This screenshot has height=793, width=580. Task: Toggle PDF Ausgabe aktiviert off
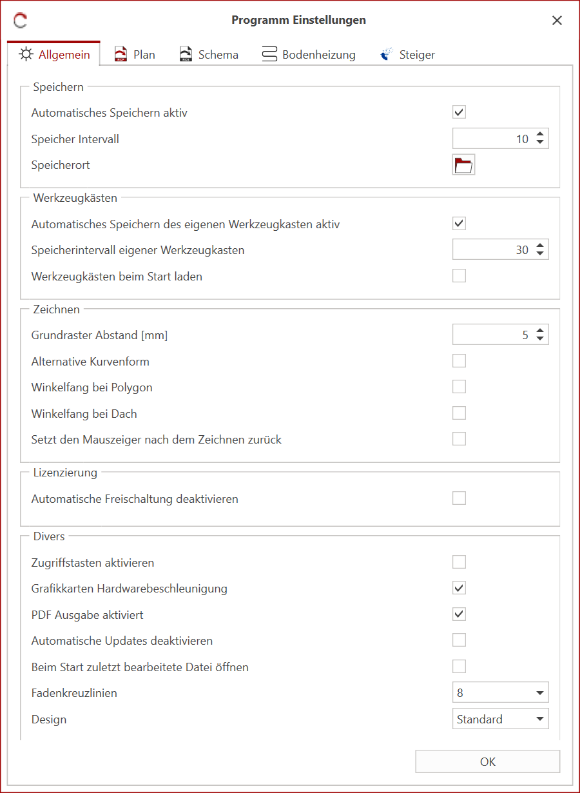pyautogui.click(x=459, y=614)
